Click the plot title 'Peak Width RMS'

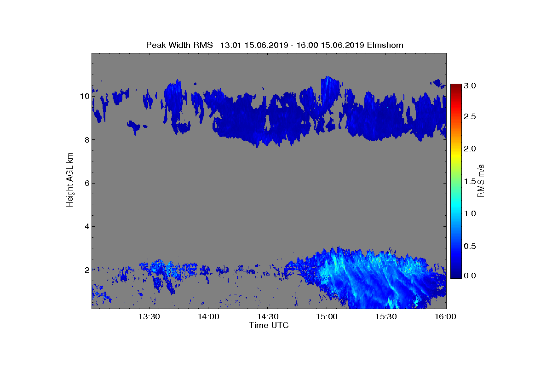[180, 45]
